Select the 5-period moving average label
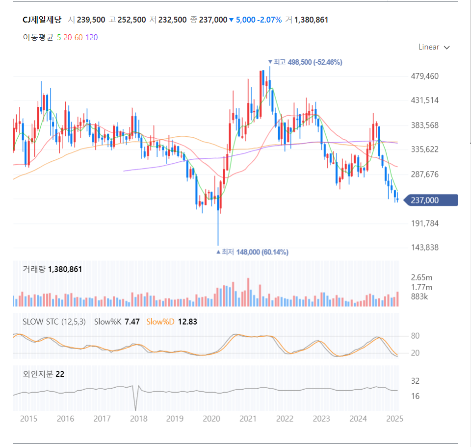Image resolution: width=471 pixels, height=447 pixels. tap(59, 38)
